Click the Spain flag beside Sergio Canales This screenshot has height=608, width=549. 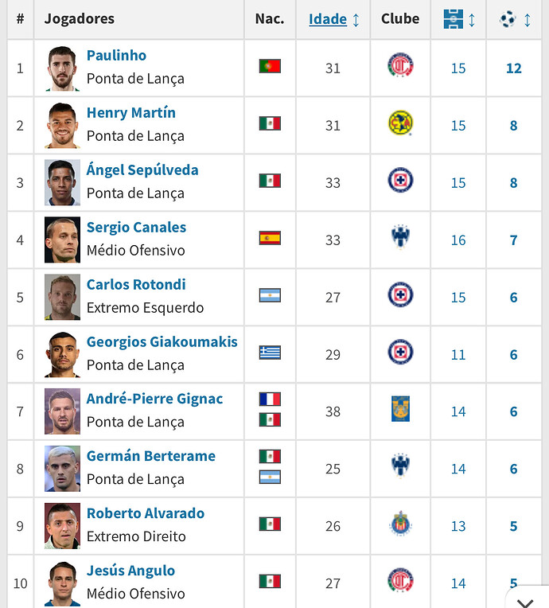(270, 238)
